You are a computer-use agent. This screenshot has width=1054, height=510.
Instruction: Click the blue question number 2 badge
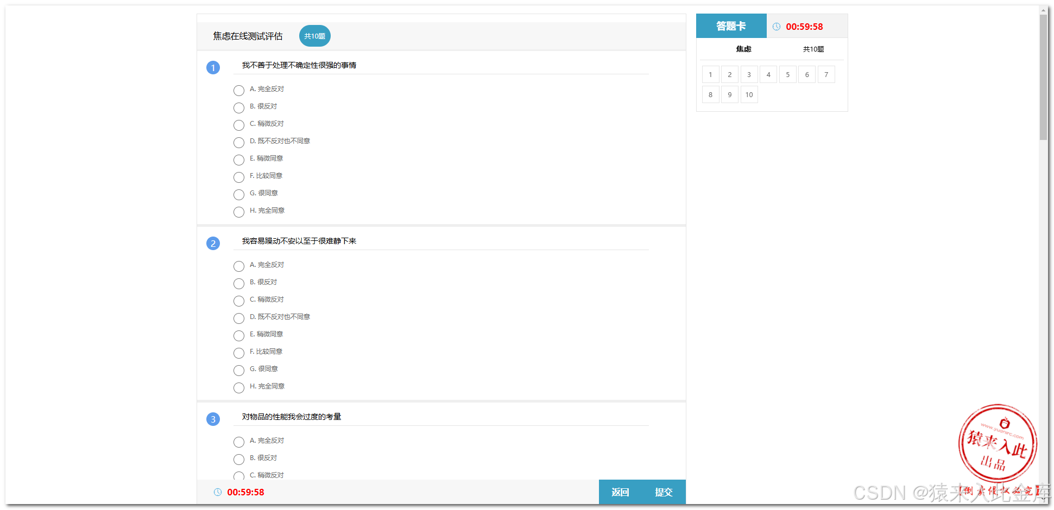[x=213, y=244]
